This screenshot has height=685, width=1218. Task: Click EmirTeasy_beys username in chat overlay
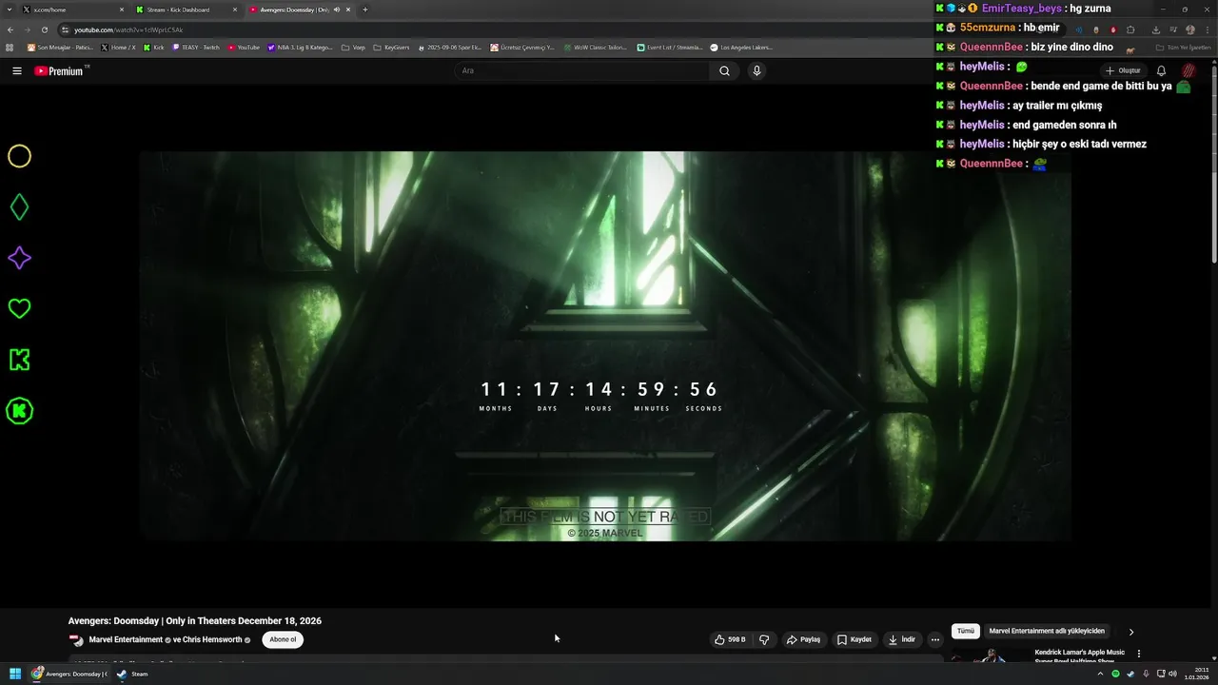pyautogui.click(x=1021, y=9)
